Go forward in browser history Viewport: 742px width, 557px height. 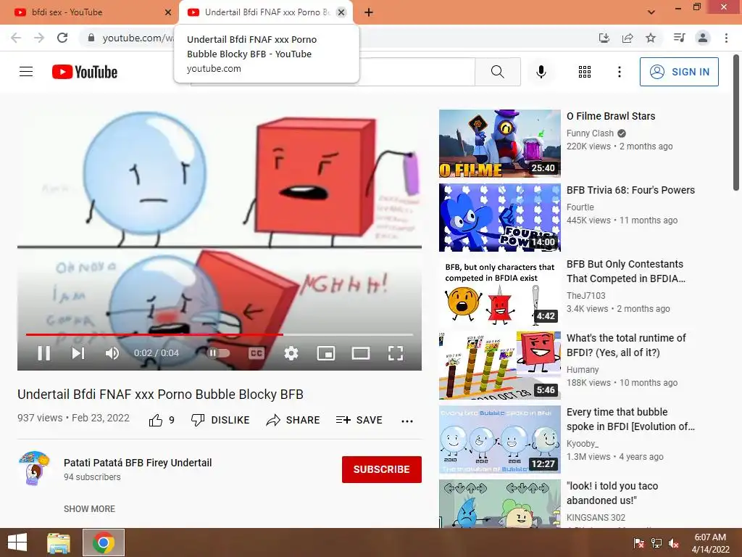point(39,38)
